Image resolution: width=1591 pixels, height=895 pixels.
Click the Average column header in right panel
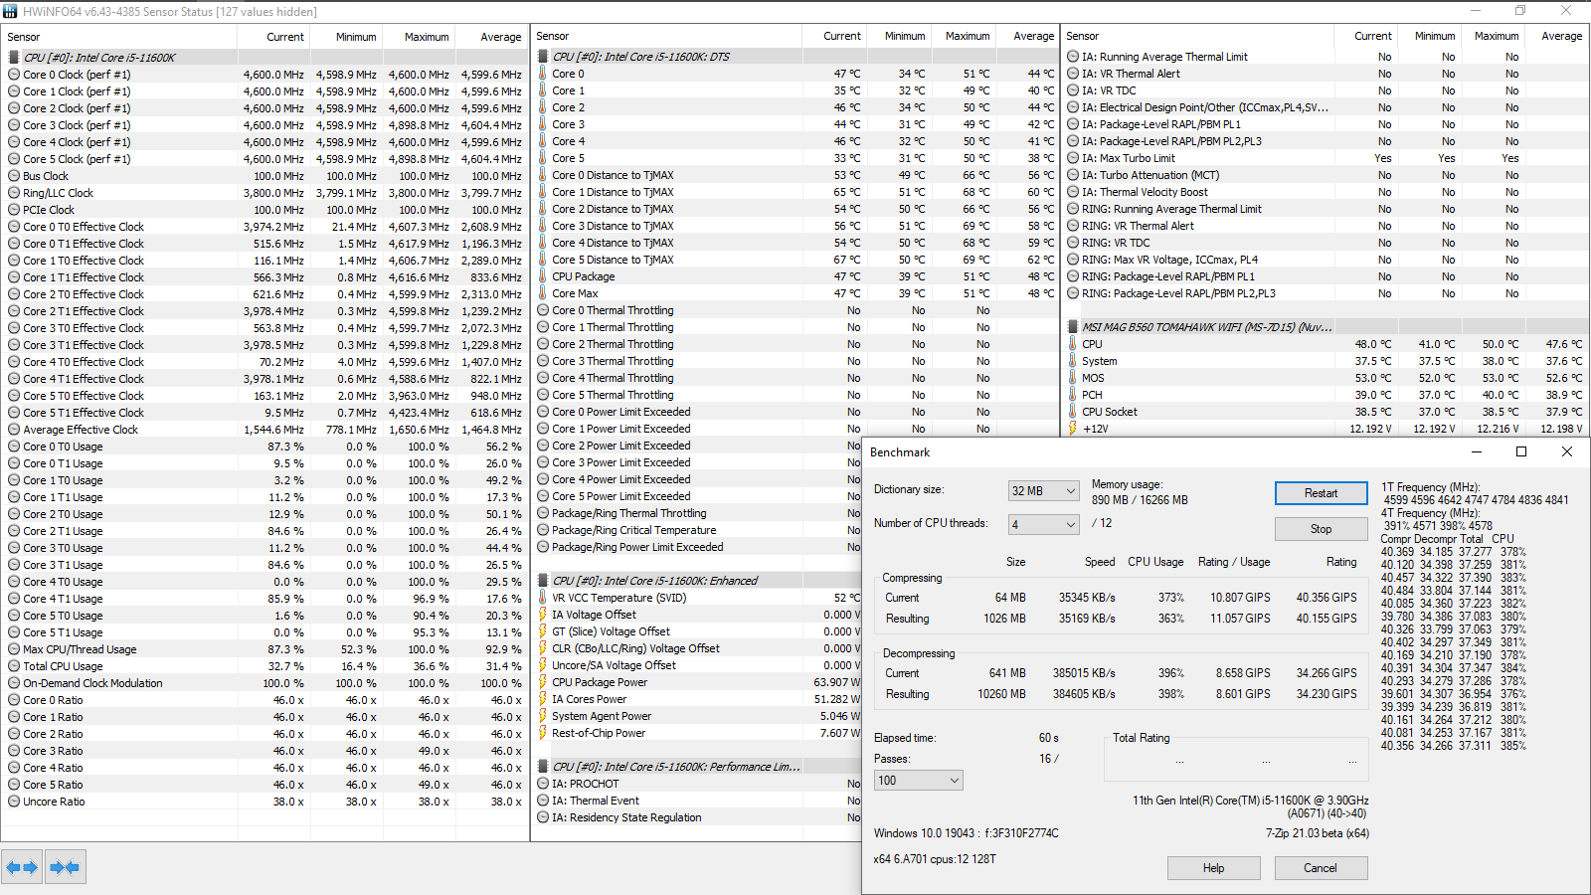[1557, 36]
